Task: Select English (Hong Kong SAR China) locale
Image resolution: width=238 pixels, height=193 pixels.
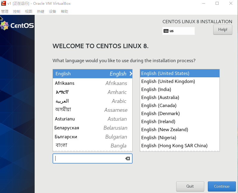Action: click(180, 145)
